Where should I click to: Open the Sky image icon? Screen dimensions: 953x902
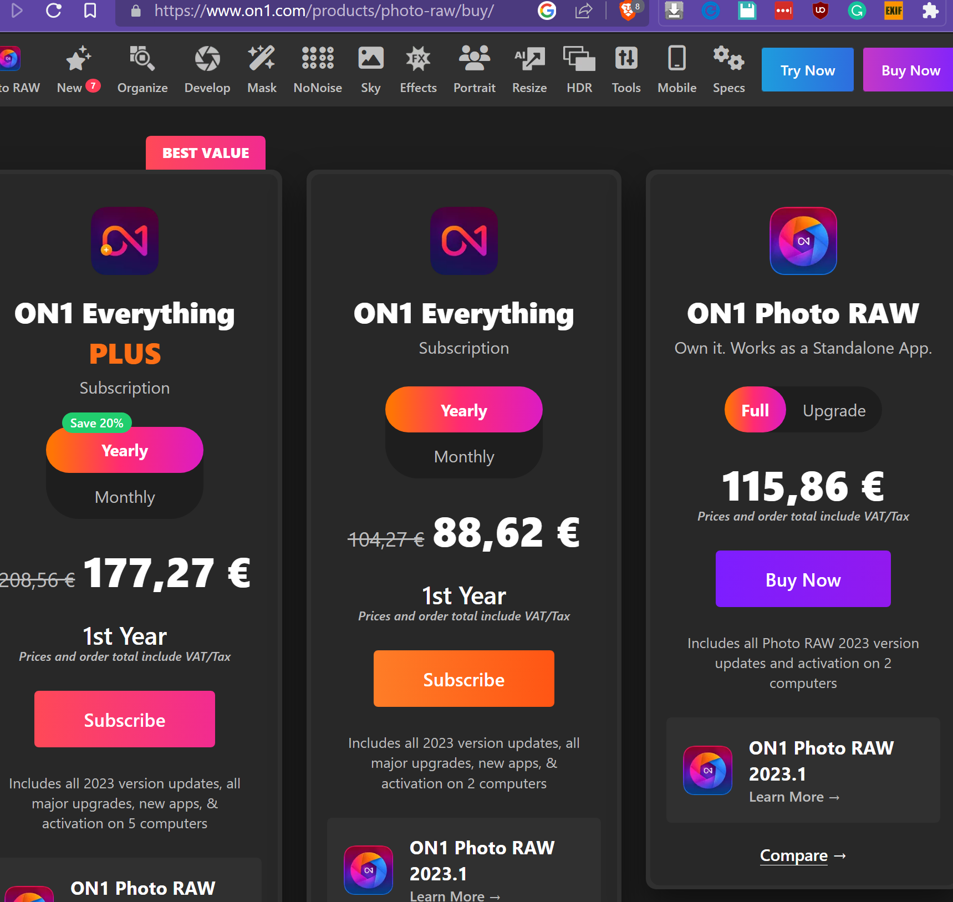pyautogui.click(x=370, y=59)
